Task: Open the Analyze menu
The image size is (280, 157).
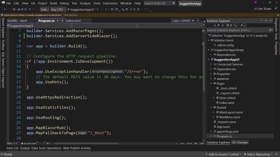Action: pos(85,3)
